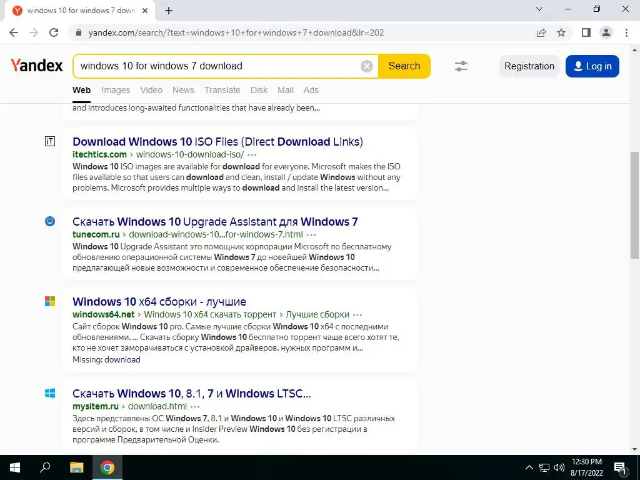Screen dimensions: 640x480
Task: Reload the page
Action: [x=54, y=32]
